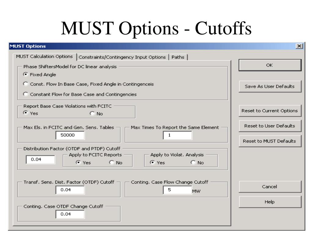Click the MUST Options - Cutoffs slide title
The image size is (313, 235).
tap(156, 28)
